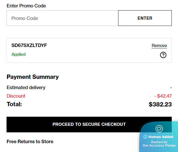Click the ENTER promo code button

pos(145,18)
